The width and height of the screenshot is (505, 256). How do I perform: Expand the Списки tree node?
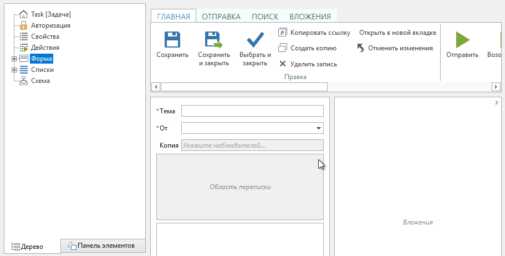click(14, 70)
